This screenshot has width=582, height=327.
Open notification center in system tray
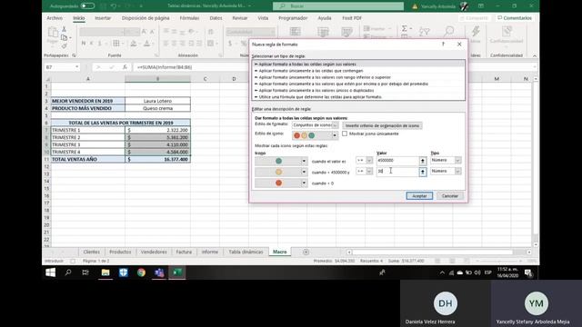pyautogui.click(x=528, y=272)
